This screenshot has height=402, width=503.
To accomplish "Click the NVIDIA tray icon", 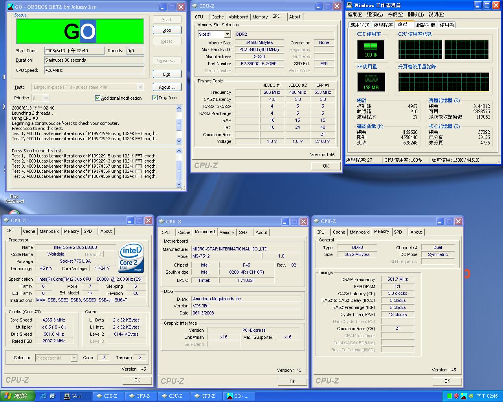I will click(470, 396).
